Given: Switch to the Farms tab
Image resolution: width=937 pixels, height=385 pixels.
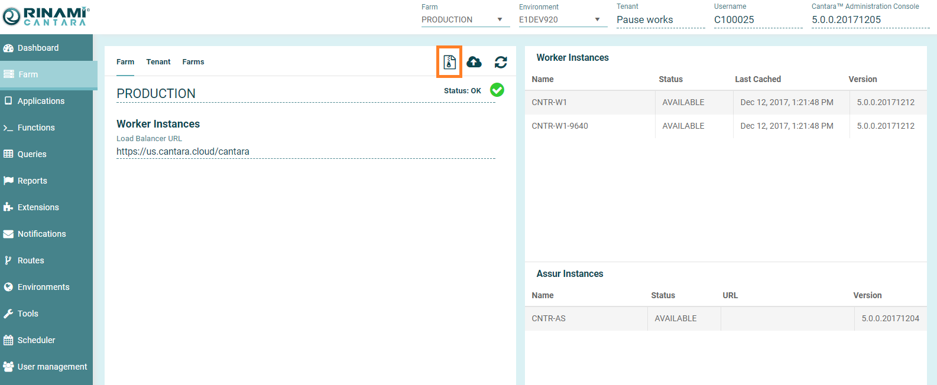Looking at the screenshot, I should pyautogui.click(x=193, y=62).
